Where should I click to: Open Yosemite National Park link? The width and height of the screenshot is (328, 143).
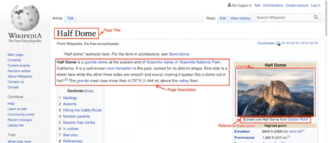200,62
